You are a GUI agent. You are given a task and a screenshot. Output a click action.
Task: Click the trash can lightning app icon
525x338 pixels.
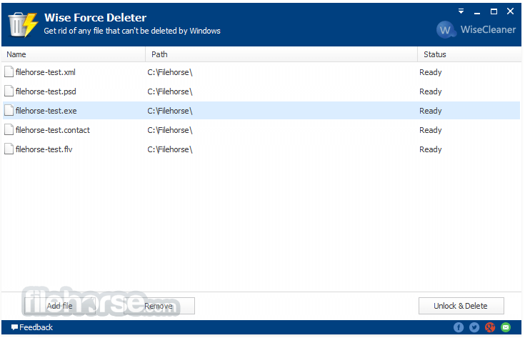[x=22, y=24]
